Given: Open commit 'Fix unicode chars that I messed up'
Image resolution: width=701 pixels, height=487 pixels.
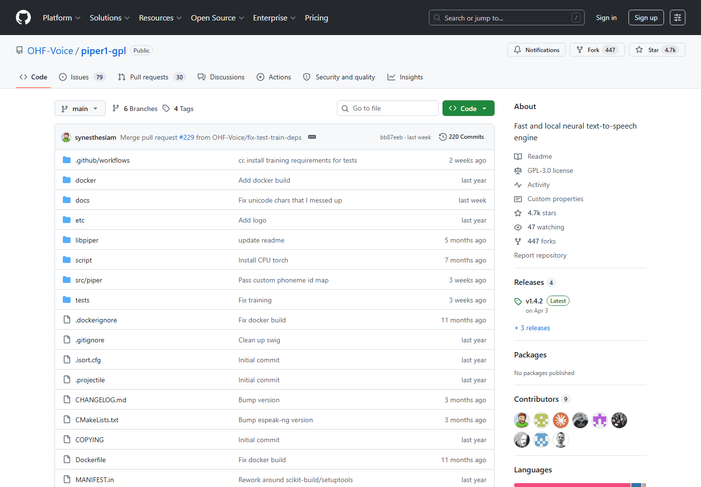Looking at the screenshot, I should pos(290,200).
